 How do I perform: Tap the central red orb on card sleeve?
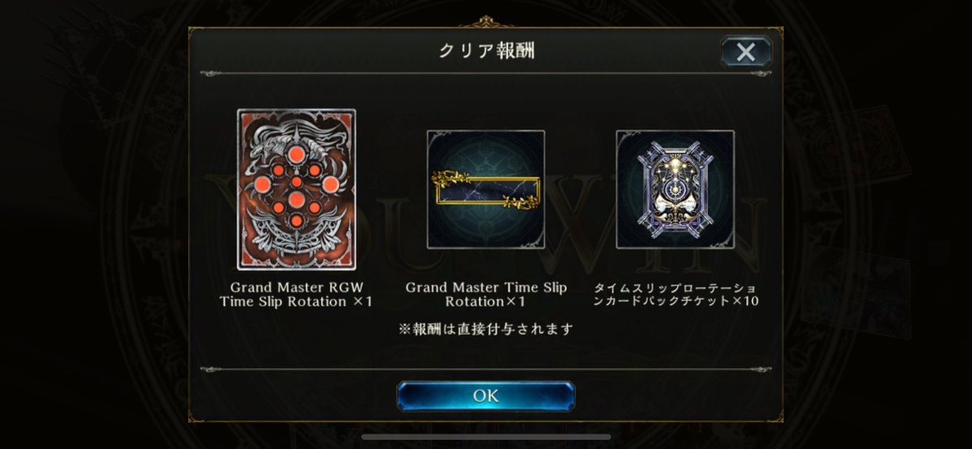click(x=296, y=199)
